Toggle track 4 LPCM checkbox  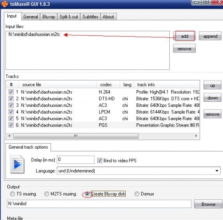[11, 112]
